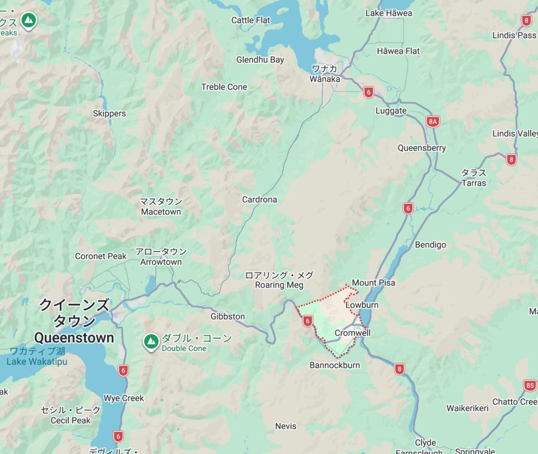
Task: Click the Highway 6 shield beside Cromwell boundary
Action: pos(307,321)
